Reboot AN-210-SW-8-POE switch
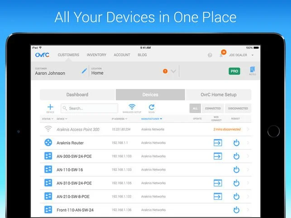Screen dimensions: 291x218 pyautogui.click(x=236, y=196)
